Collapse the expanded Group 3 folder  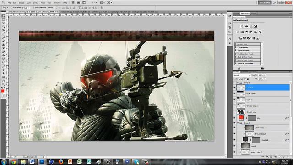(x=238, y=123)
